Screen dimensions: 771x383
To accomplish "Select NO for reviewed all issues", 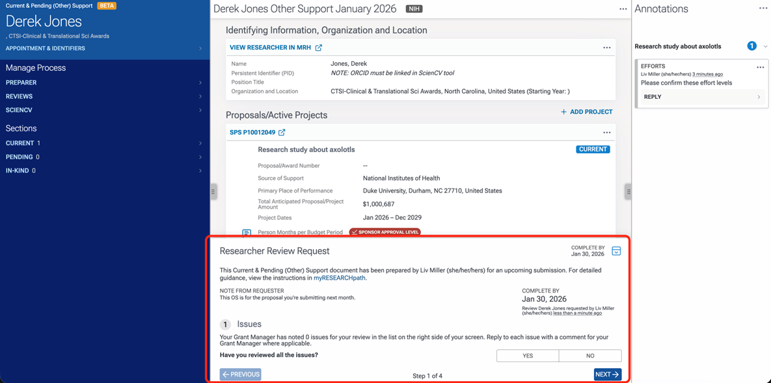I will (590, 356).
